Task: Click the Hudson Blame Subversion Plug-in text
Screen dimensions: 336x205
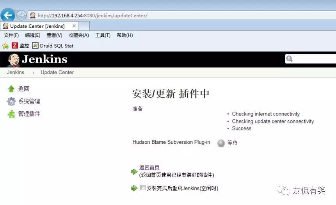Action: tap(171, 142)
